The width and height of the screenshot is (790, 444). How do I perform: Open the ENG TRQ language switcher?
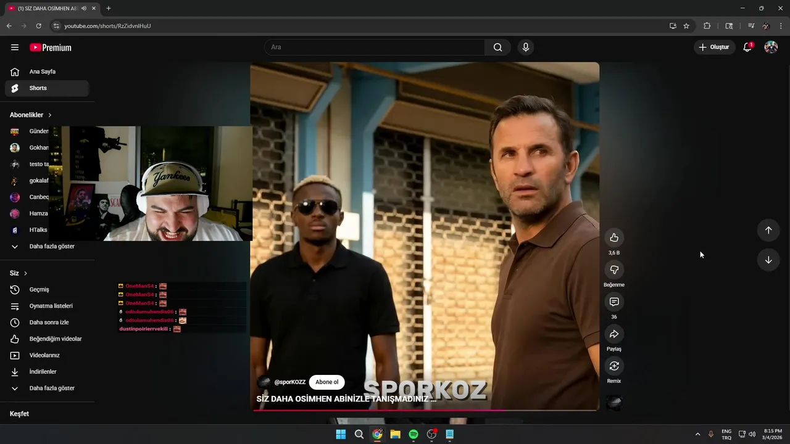coord(726,434)
